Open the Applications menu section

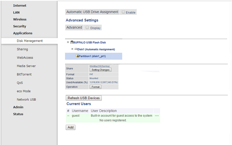[x=23, y=33]
